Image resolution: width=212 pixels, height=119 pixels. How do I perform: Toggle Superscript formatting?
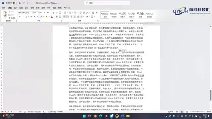tap(38, 17)
